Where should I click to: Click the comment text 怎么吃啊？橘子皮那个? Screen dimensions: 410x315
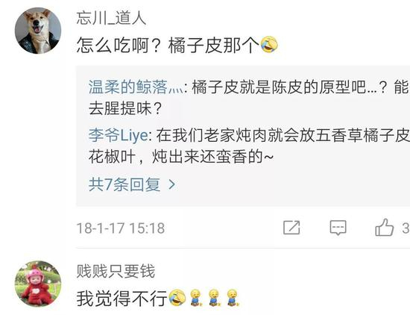[168, 45]
